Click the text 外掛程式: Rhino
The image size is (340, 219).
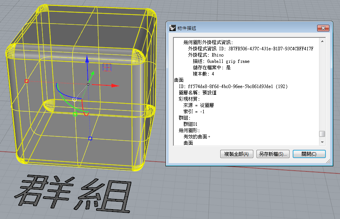click(x=206, y=55)
